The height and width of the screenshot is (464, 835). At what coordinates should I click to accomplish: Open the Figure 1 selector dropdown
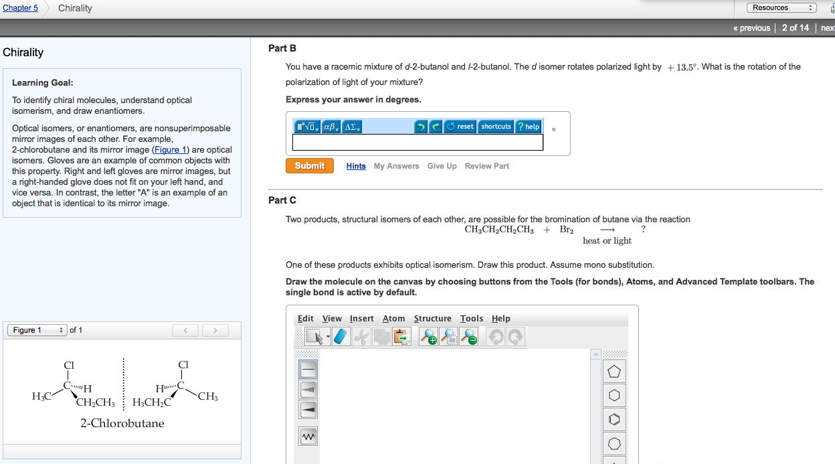tap(37, 329)
